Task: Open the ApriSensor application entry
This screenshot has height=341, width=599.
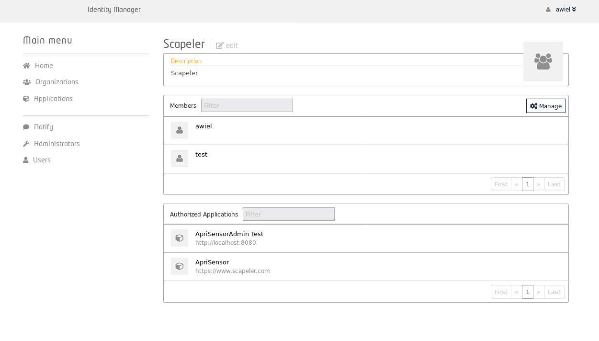Action: coord(212,262)
